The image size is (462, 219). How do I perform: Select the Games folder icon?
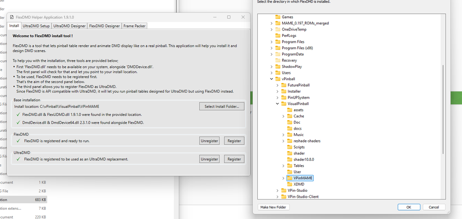point(278,17)
